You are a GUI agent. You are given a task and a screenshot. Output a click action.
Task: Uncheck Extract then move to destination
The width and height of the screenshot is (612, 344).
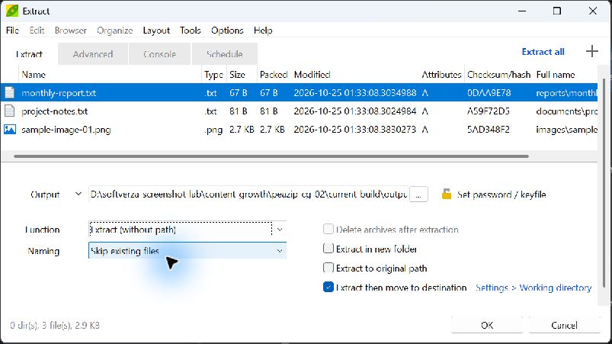pos(328,287)
